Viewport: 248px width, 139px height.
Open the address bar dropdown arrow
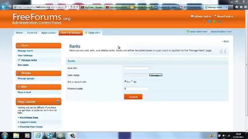tap(69, 7)
